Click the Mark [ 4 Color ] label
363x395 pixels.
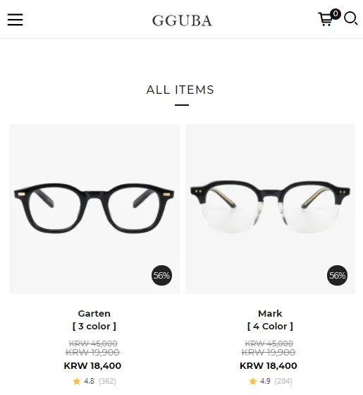pos(270,326)
